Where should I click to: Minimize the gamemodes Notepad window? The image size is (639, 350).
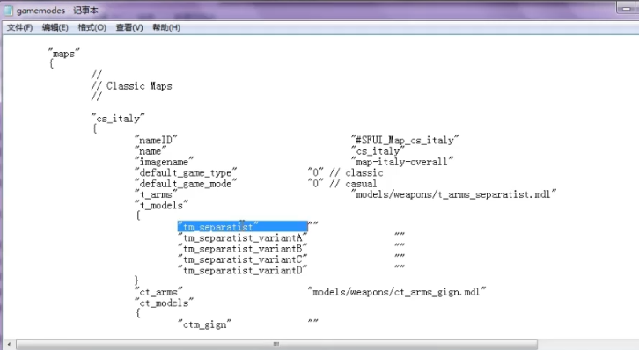(x=626, y=8)
